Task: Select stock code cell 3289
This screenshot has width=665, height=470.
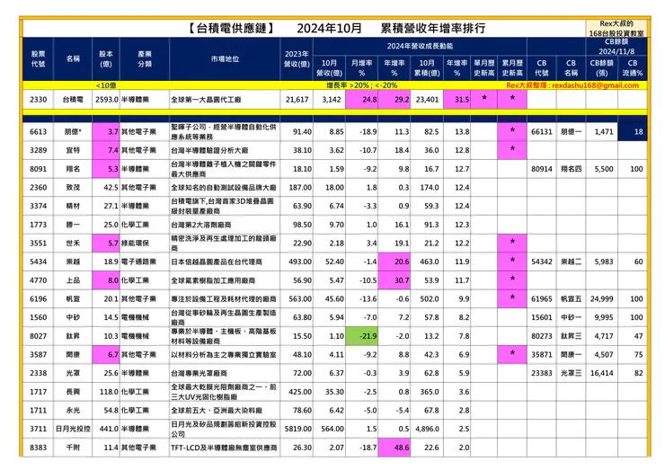Action: [38, 150]
